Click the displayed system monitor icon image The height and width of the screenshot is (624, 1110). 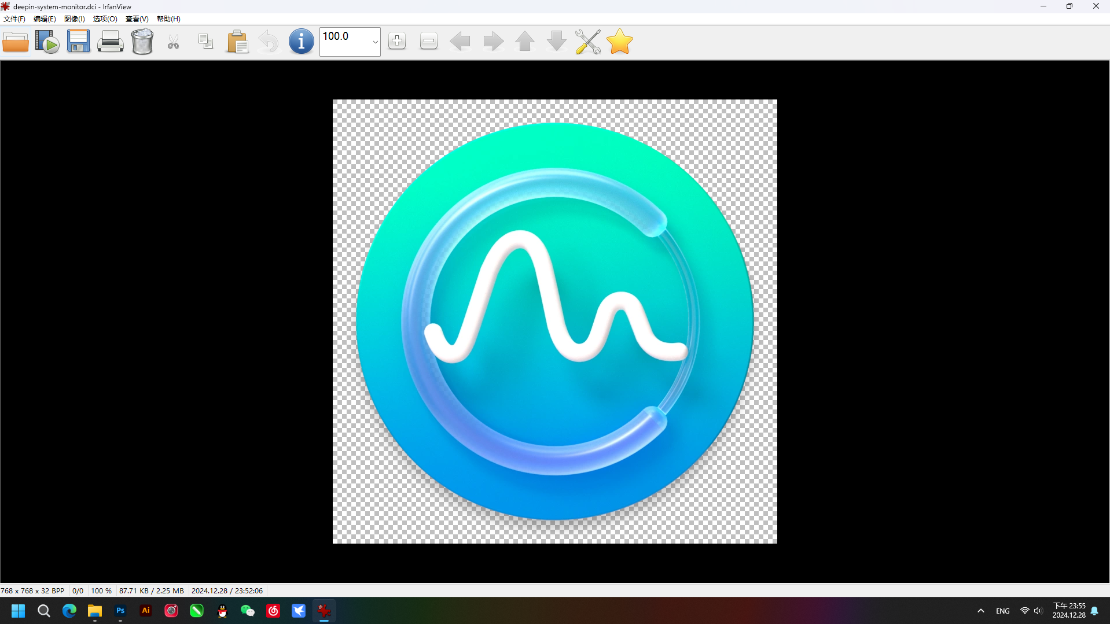point(554,322)
